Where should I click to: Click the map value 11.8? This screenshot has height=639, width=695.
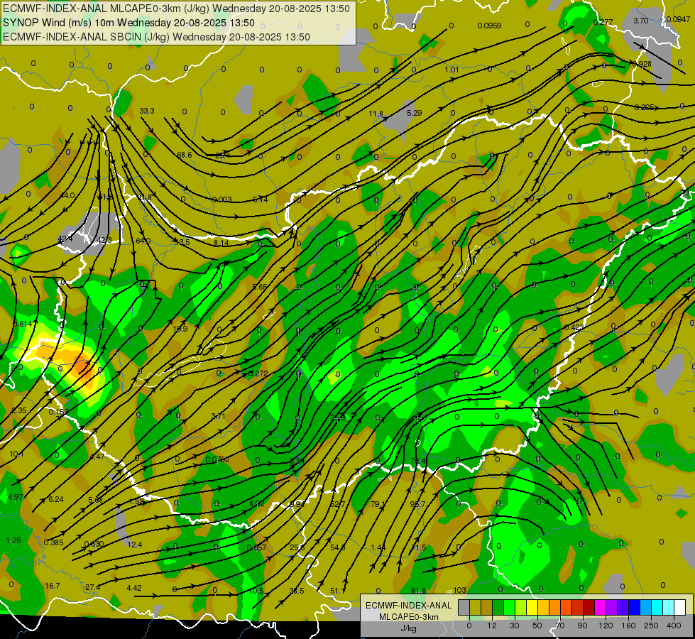pos(376,114)
